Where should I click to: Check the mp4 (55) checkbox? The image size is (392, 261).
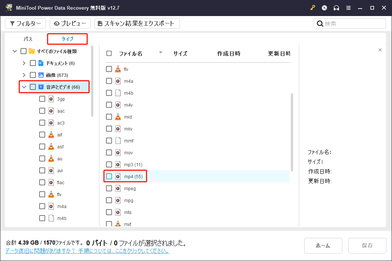(109, 176)
